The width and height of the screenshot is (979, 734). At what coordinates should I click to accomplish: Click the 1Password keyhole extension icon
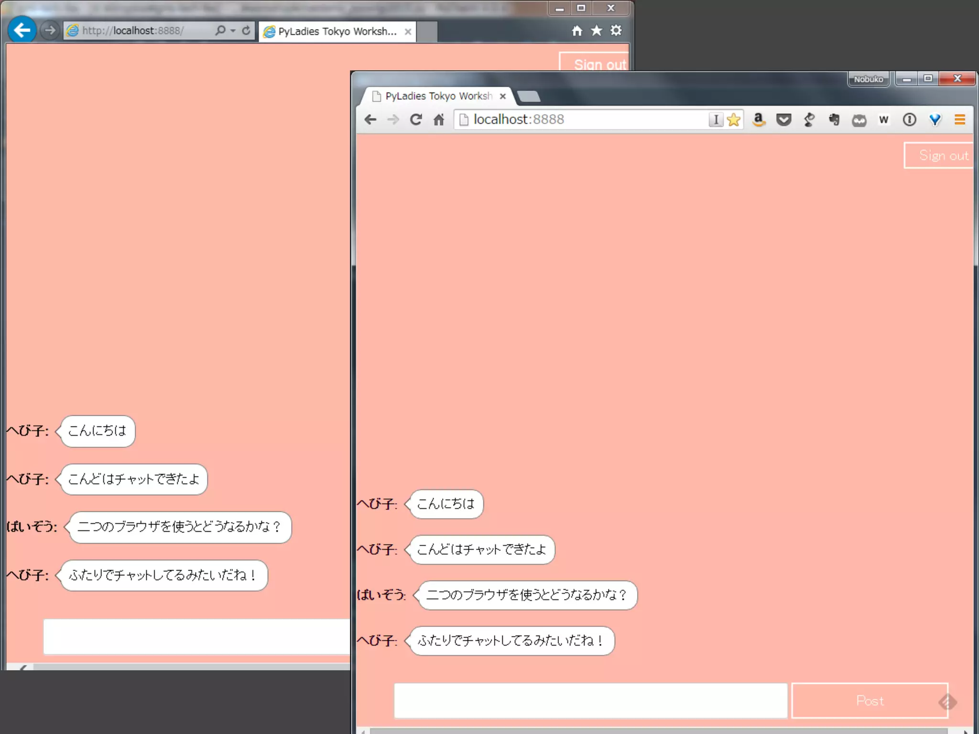[x=909, y=119]
